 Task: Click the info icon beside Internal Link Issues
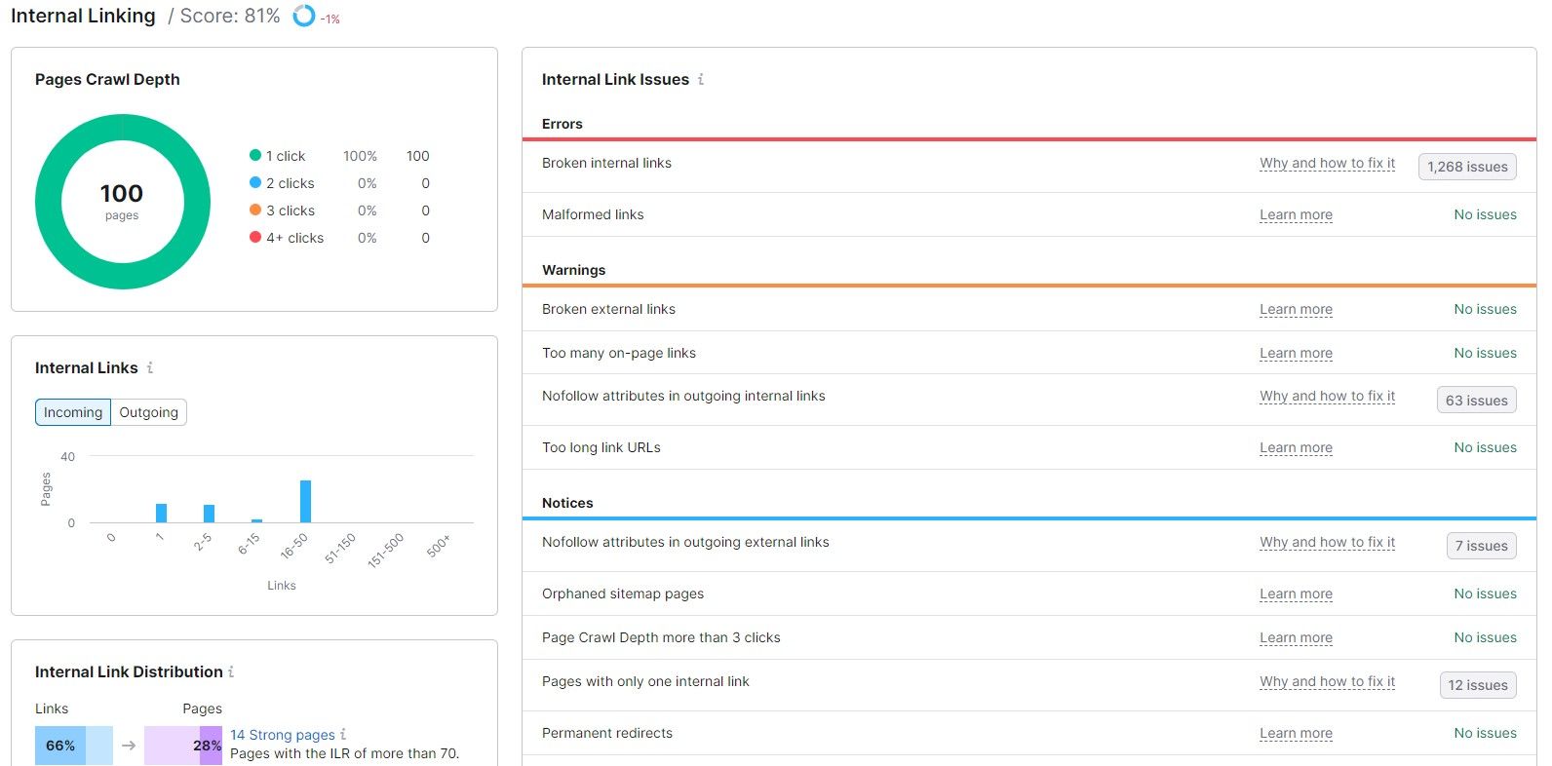click(701, 79)
